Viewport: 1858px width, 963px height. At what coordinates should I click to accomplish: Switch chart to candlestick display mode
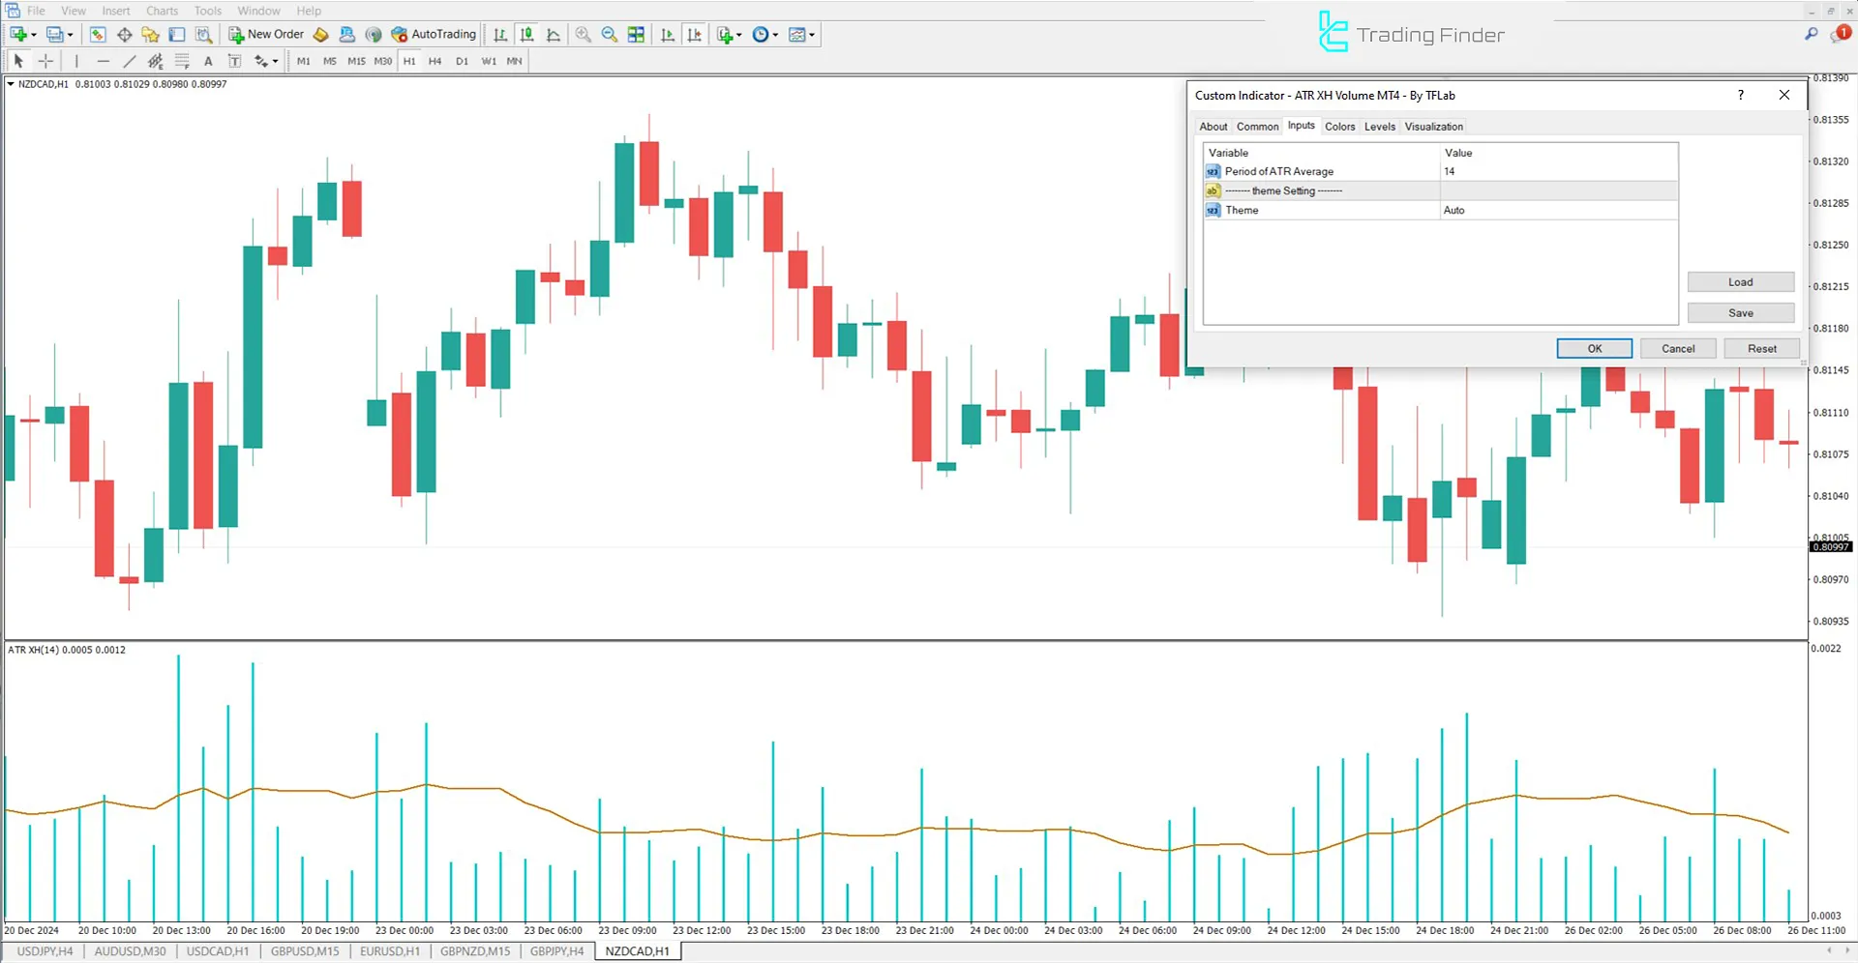point(527,35)
